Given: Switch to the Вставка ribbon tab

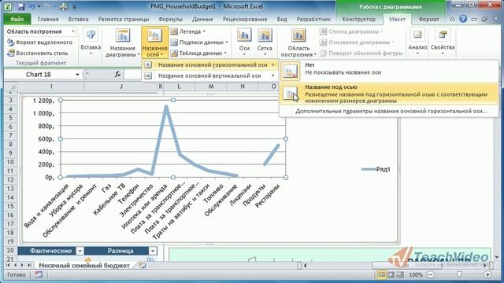Looking at the screenshot, I should [78, 19].
